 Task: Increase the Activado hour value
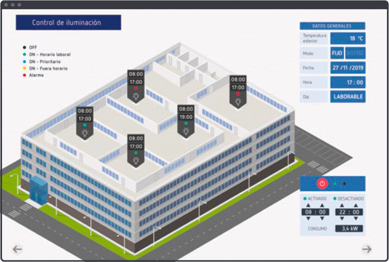click(308, 205)
